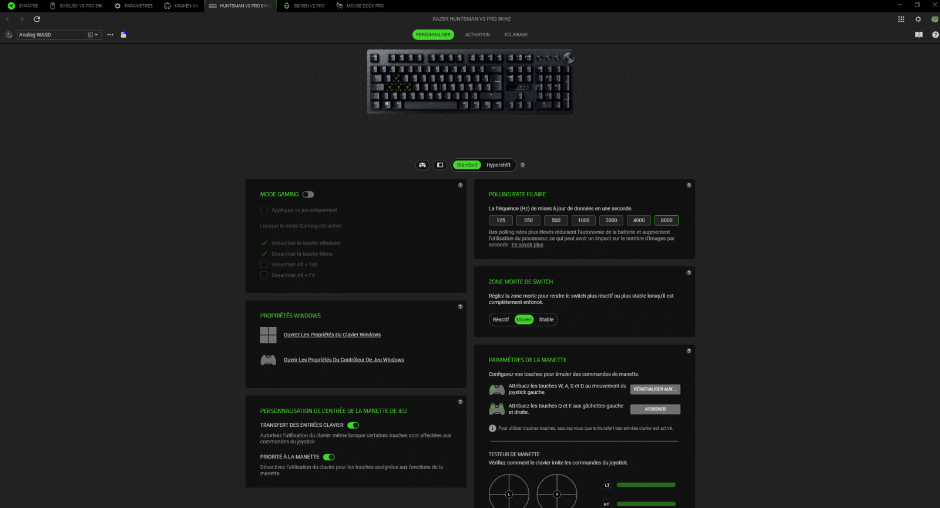The height and width of the screenshot is (508, 940).
Task: Open the controller mode gamepad icon
Action: [x=422, y=165]
